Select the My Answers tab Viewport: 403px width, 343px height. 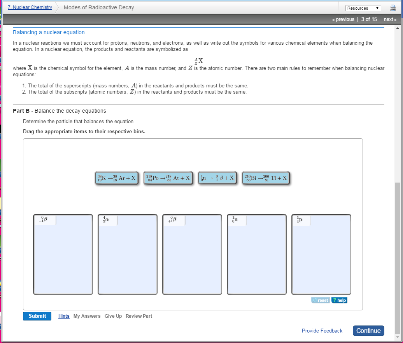(x=87, y=316)
